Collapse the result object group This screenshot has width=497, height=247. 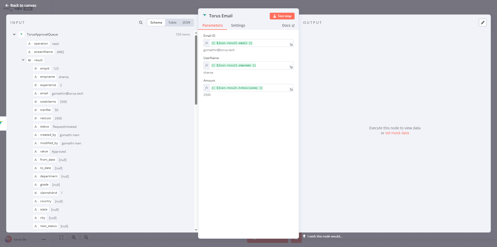click(23, 60)
